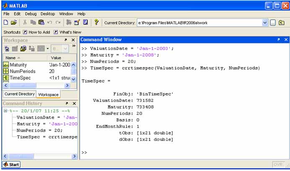Click Command History scrollbar right arrow
Screen dimensions: 290x171
tap(74, 156)
